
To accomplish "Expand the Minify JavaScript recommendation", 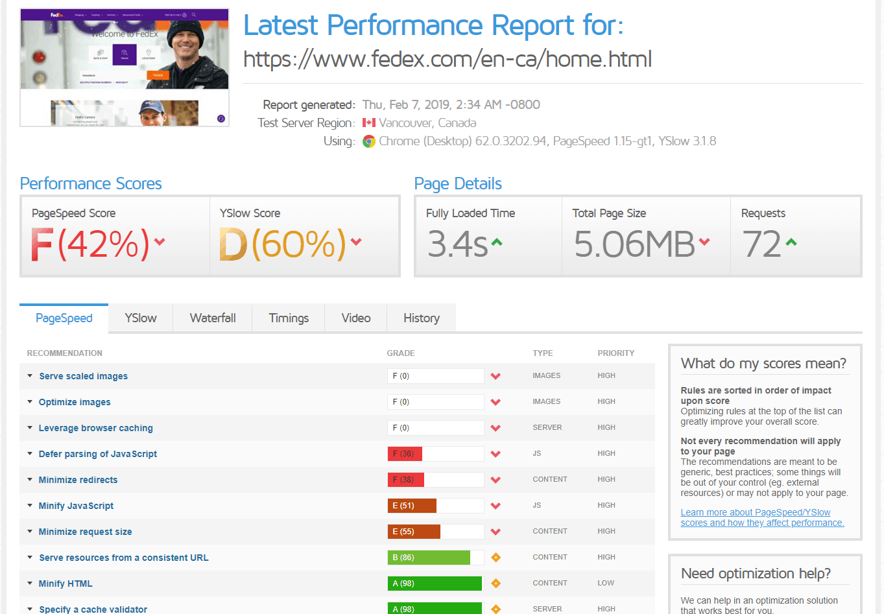I will click(30, 506).
